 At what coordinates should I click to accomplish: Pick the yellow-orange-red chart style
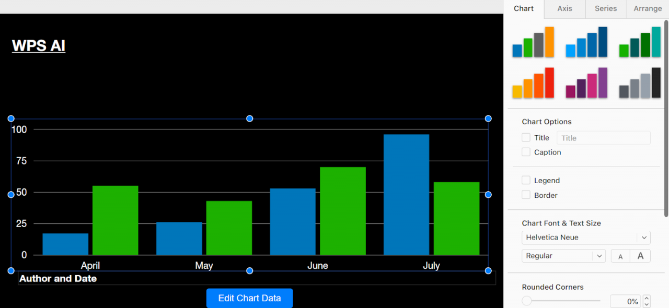point(533,83)
